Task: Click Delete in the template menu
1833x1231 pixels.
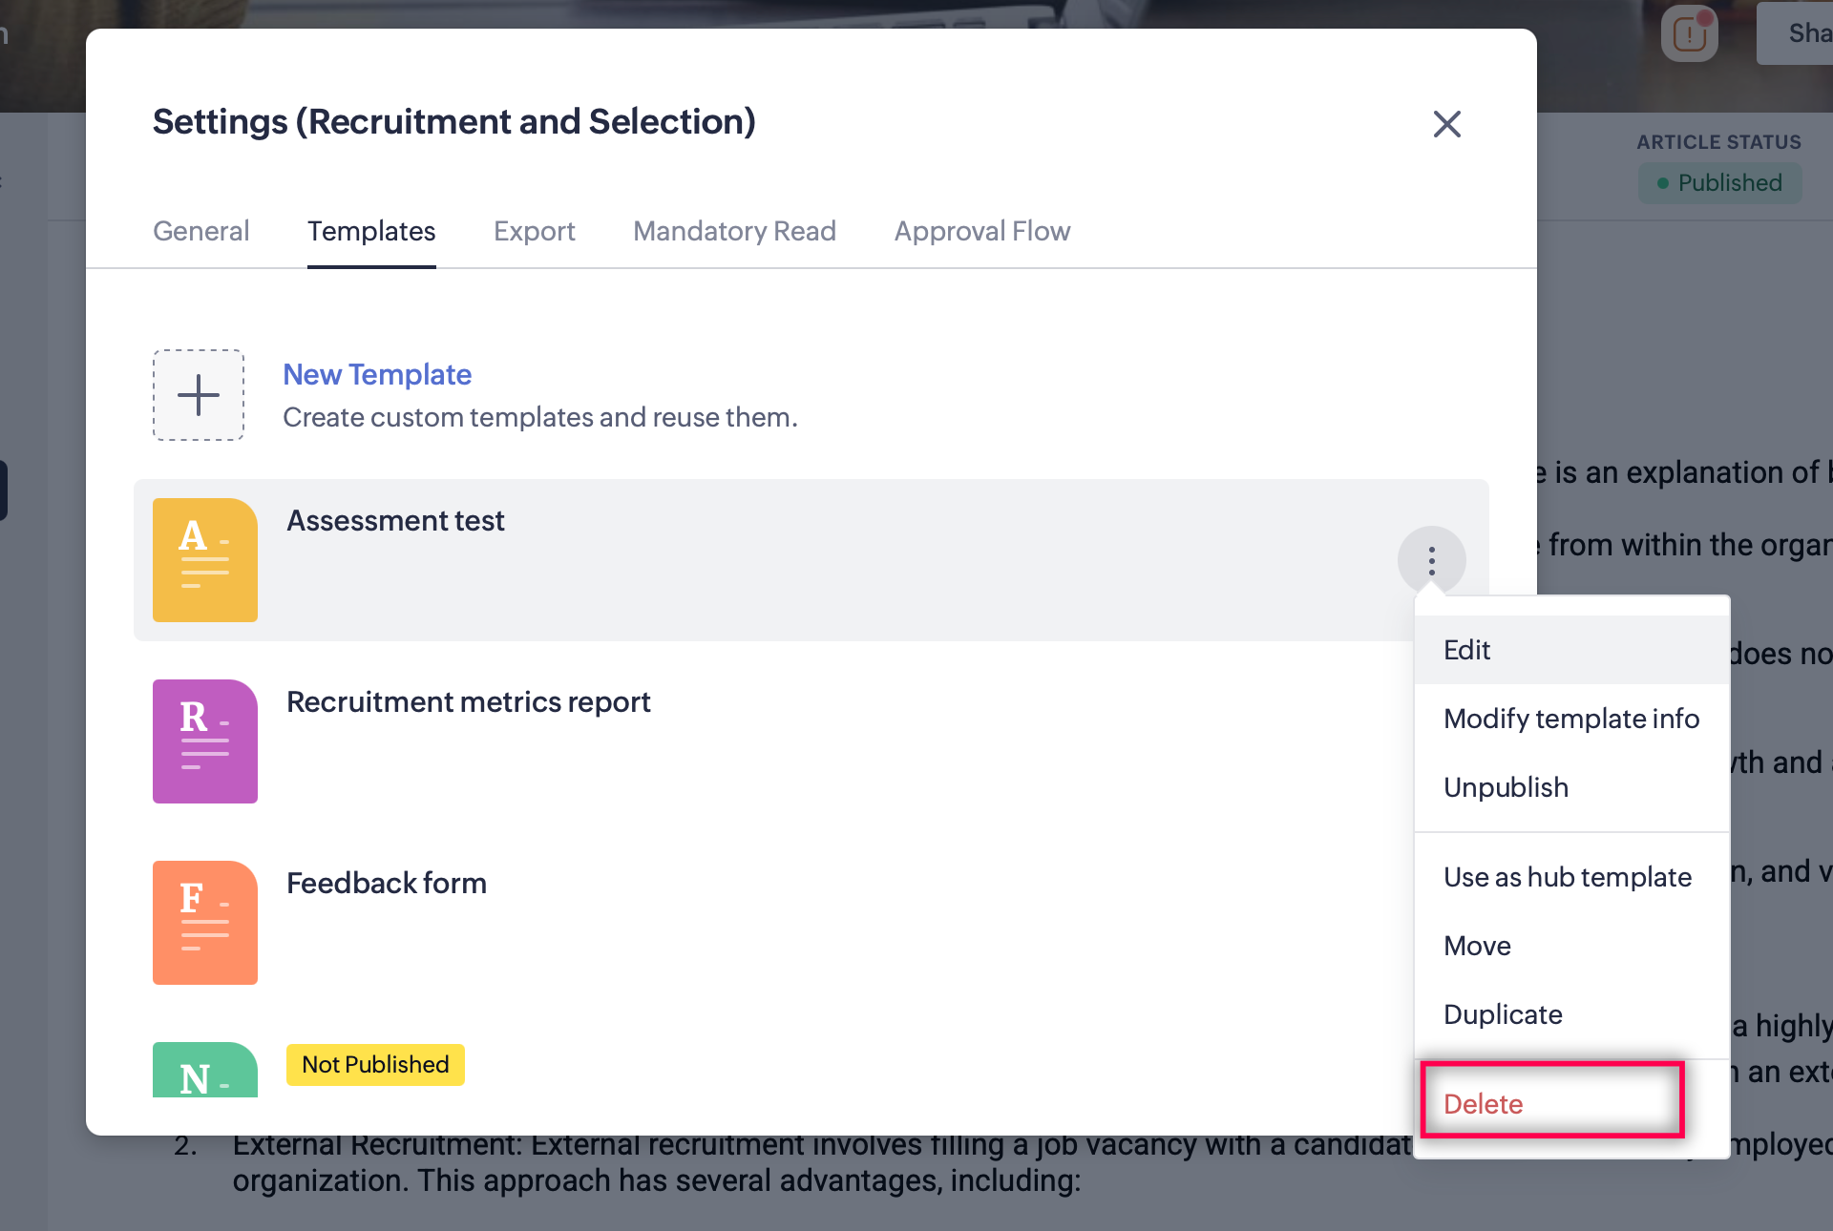Action: coord(1483,1104)
